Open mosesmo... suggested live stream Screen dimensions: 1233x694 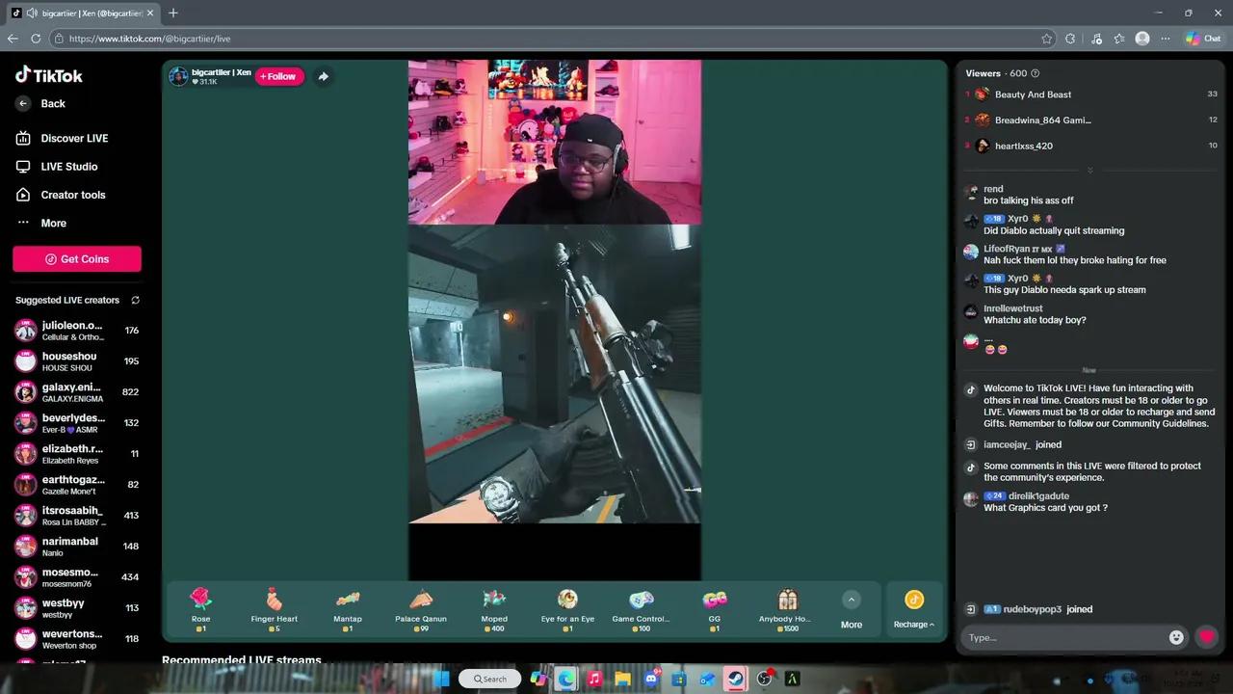pos(77,577)
